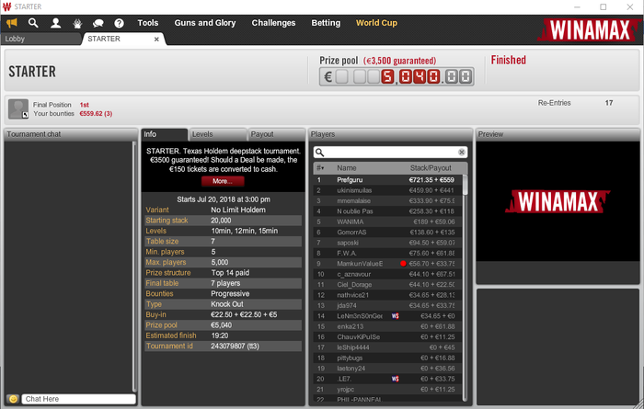This screenshot has height=409, width=644.
Task: Sort players by Name column
Action: tap(347, 168)
